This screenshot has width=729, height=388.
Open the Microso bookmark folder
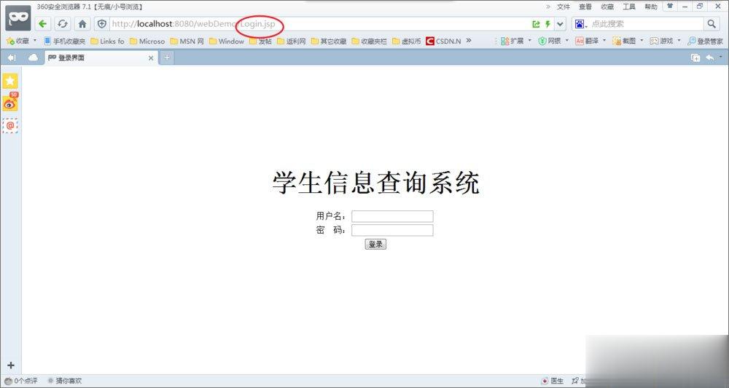(147, 41)
